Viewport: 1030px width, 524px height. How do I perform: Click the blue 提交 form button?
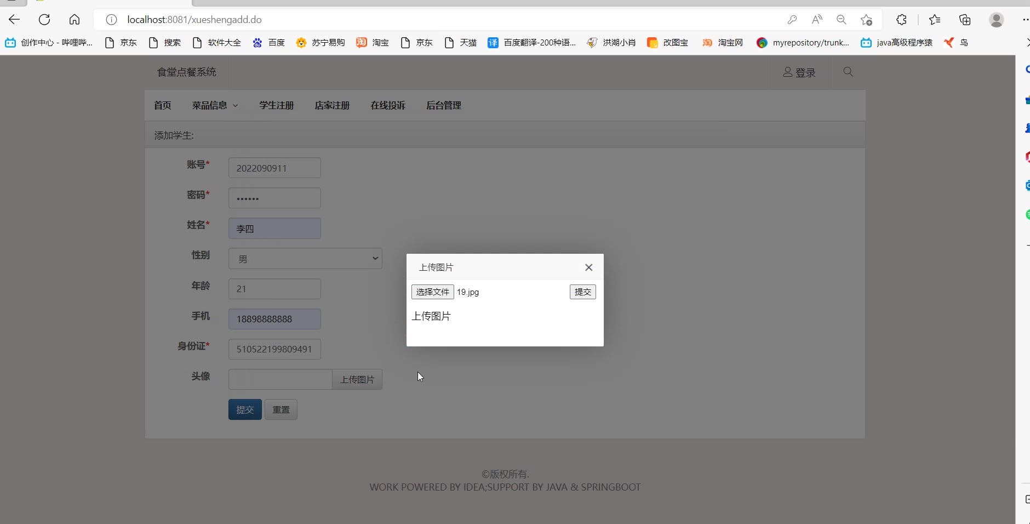click(x=245, y=409)
